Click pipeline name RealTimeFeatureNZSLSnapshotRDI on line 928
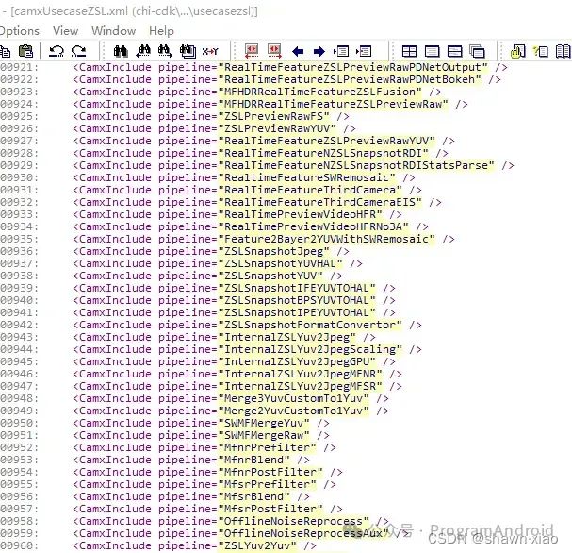Screen dimensions: 572x553 click(323, 153)
